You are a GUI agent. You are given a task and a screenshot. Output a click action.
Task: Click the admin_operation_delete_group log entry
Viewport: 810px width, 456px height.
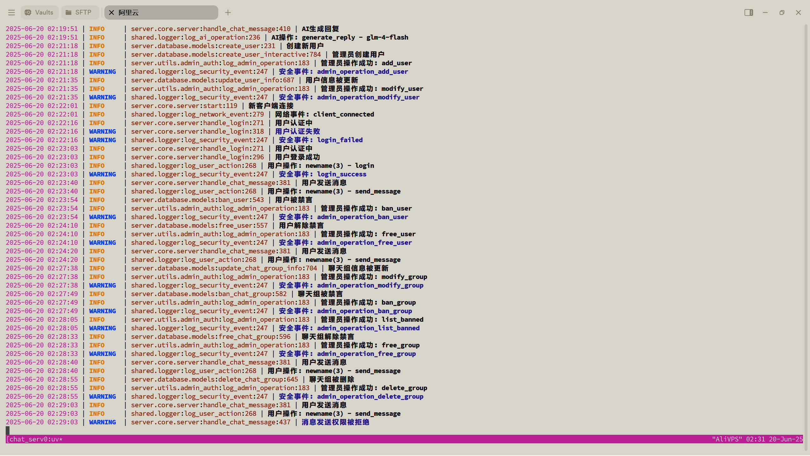pyautogui.click(x=215, y=397)
